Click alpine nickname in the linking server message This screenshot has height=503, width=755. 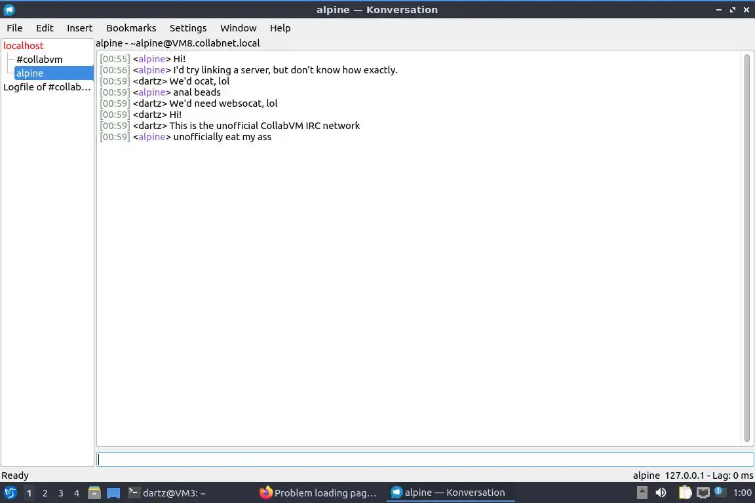(x=151, y=70)
